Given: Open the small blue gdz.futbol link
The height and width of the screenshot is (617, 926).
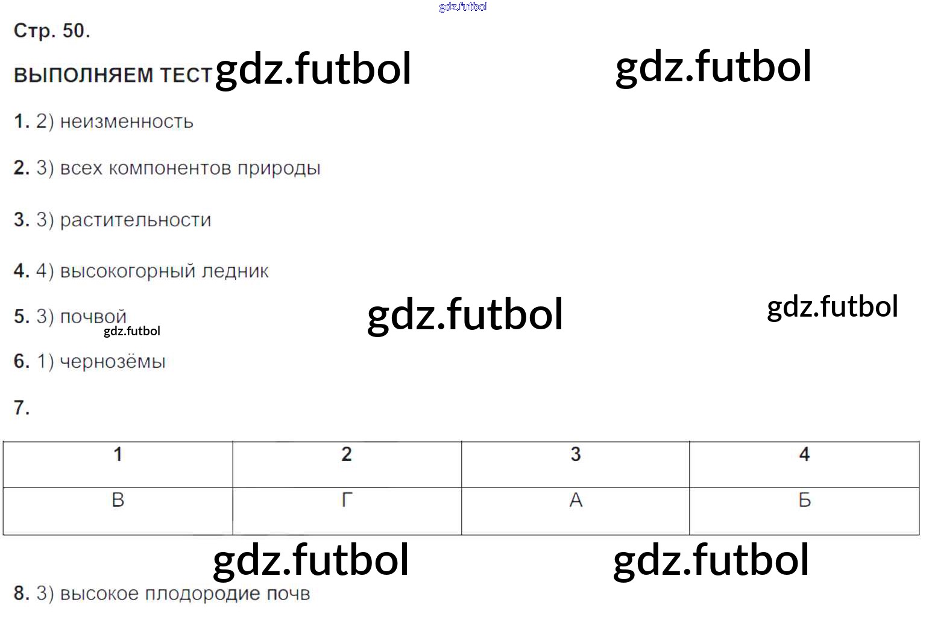Looking at the screenshot, I should coord(463,7).
